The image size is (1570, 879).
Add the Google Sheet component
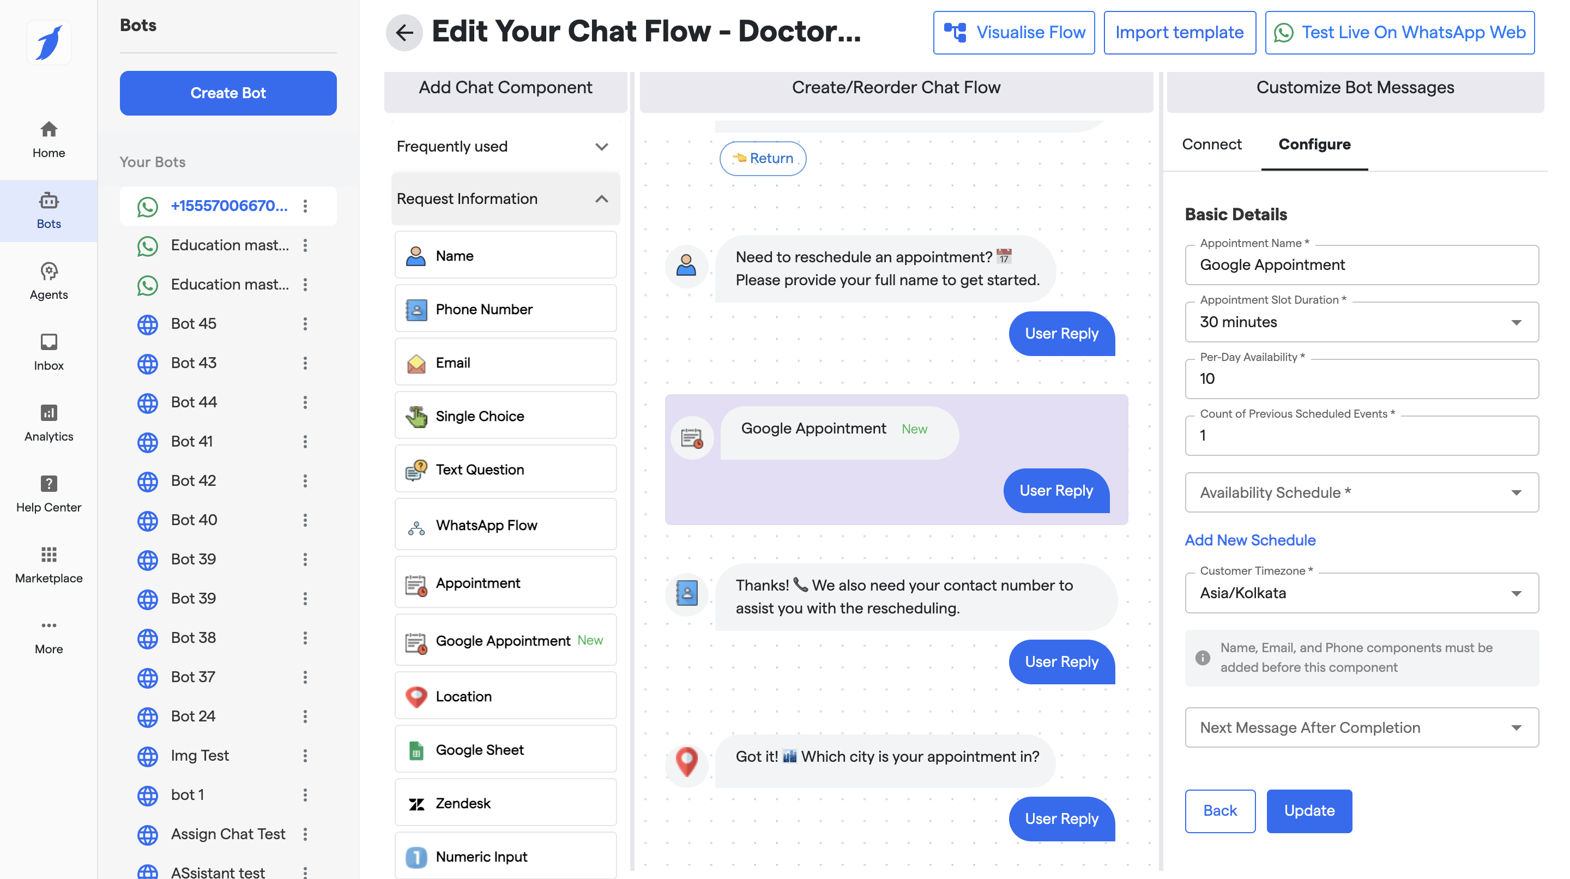pos(505,749)
